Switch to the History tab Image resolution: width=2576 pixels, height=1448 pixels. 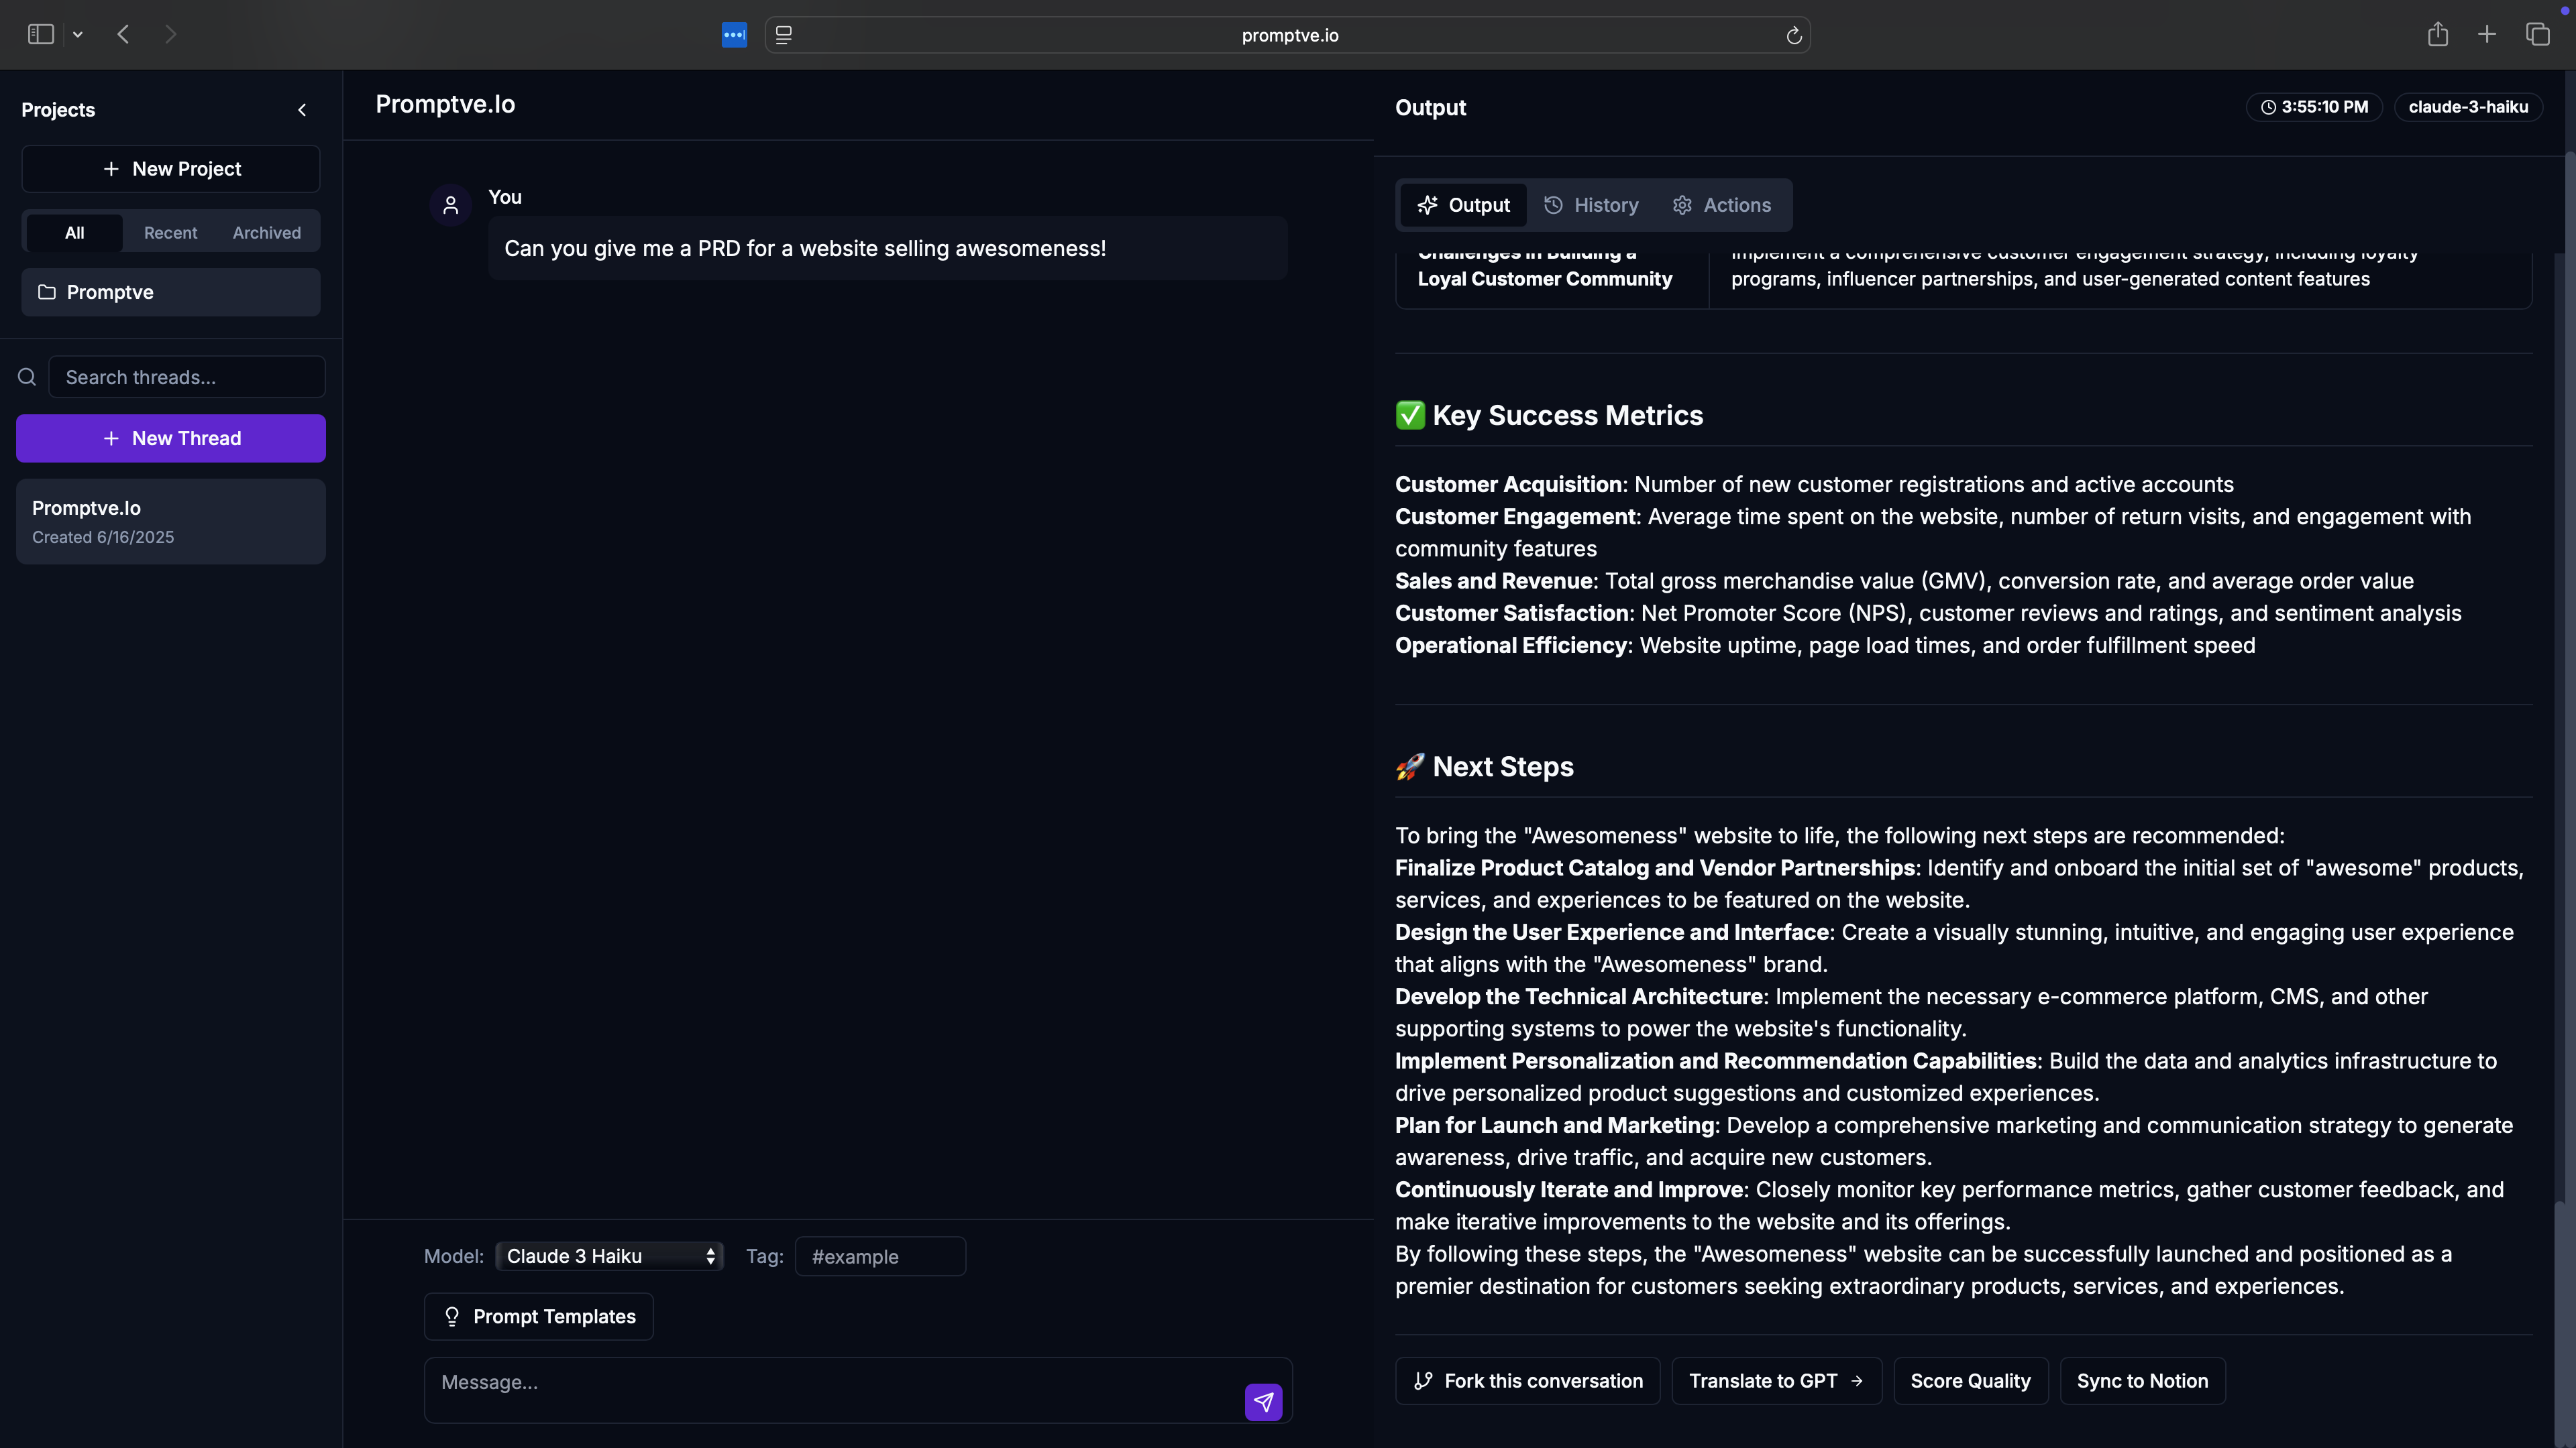click(1591, 205)
